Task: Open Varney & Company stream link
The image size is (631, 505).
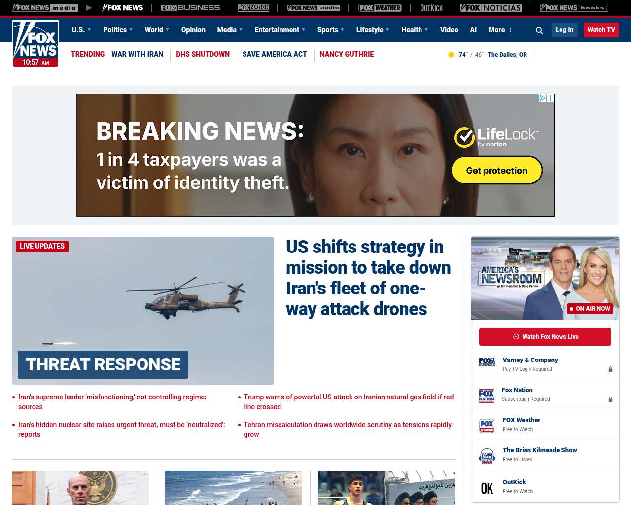Action: (530, 360)
